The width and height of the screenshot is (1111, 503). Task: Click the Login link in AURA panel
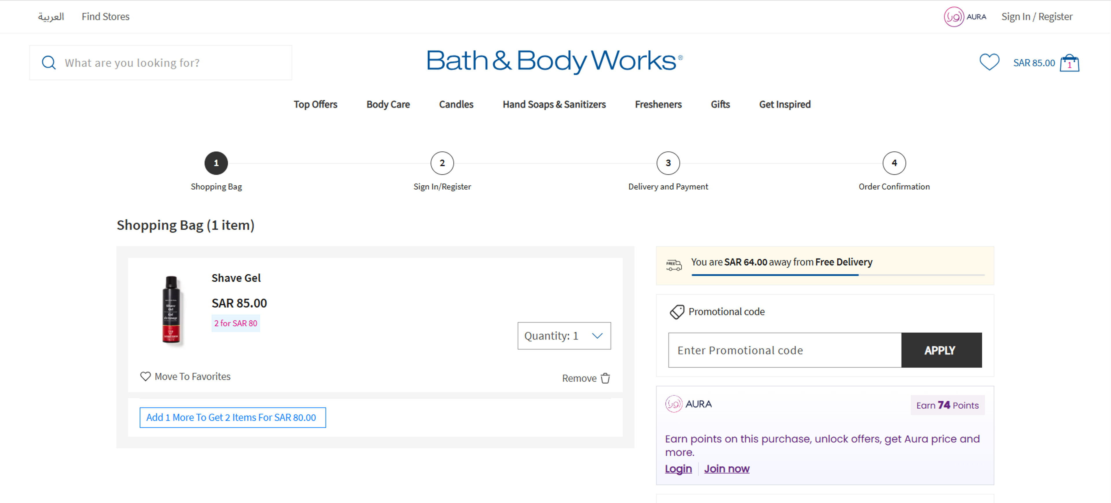pyautogui.click(x=678, y=469)
